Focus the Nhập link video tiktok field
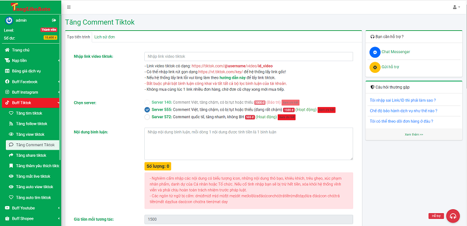467x226 pixels. click(x=249, y=57)
